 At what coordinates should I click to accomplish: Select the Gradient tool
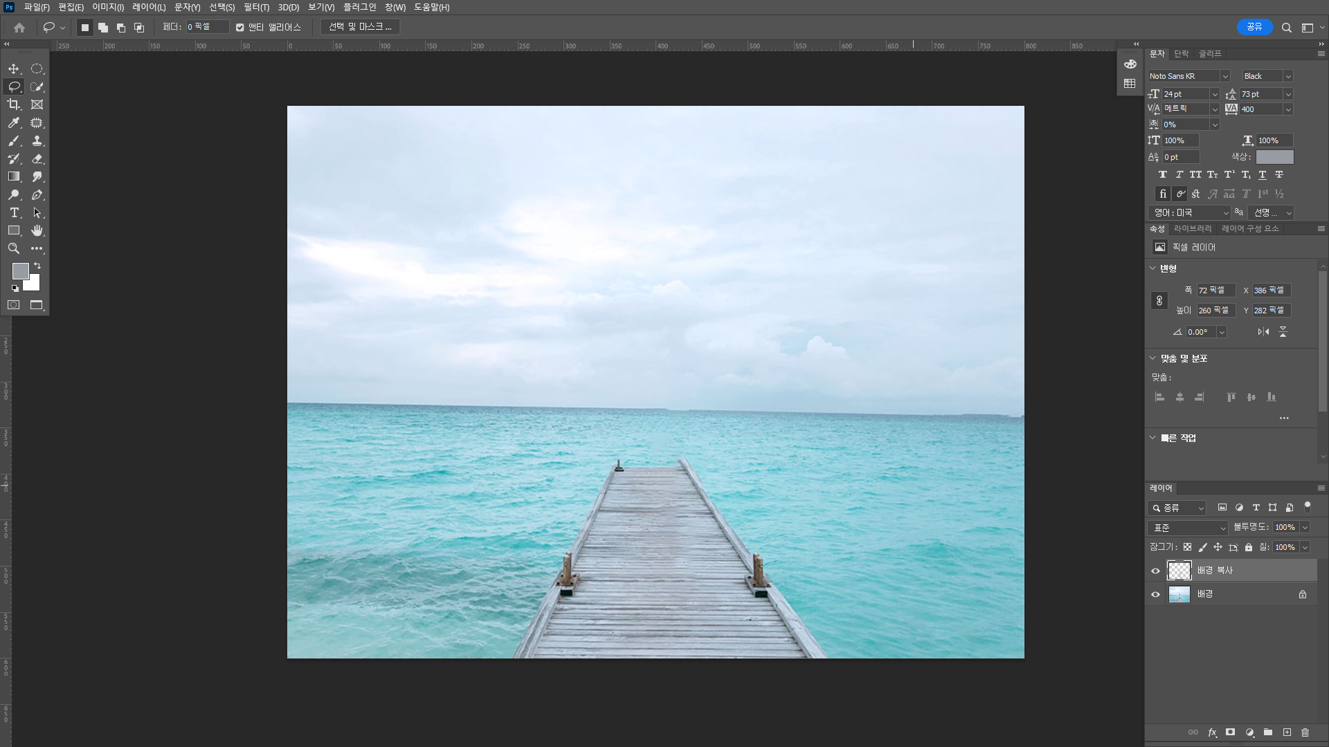point(14,176)
